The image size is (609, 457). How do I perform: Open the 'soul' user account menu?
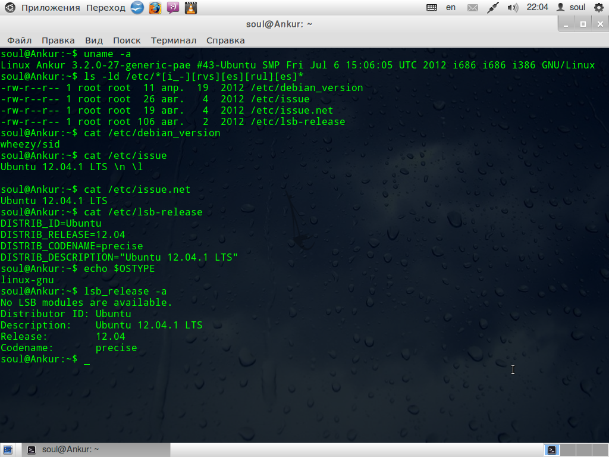pyautogui.click(x=571, y=7)
